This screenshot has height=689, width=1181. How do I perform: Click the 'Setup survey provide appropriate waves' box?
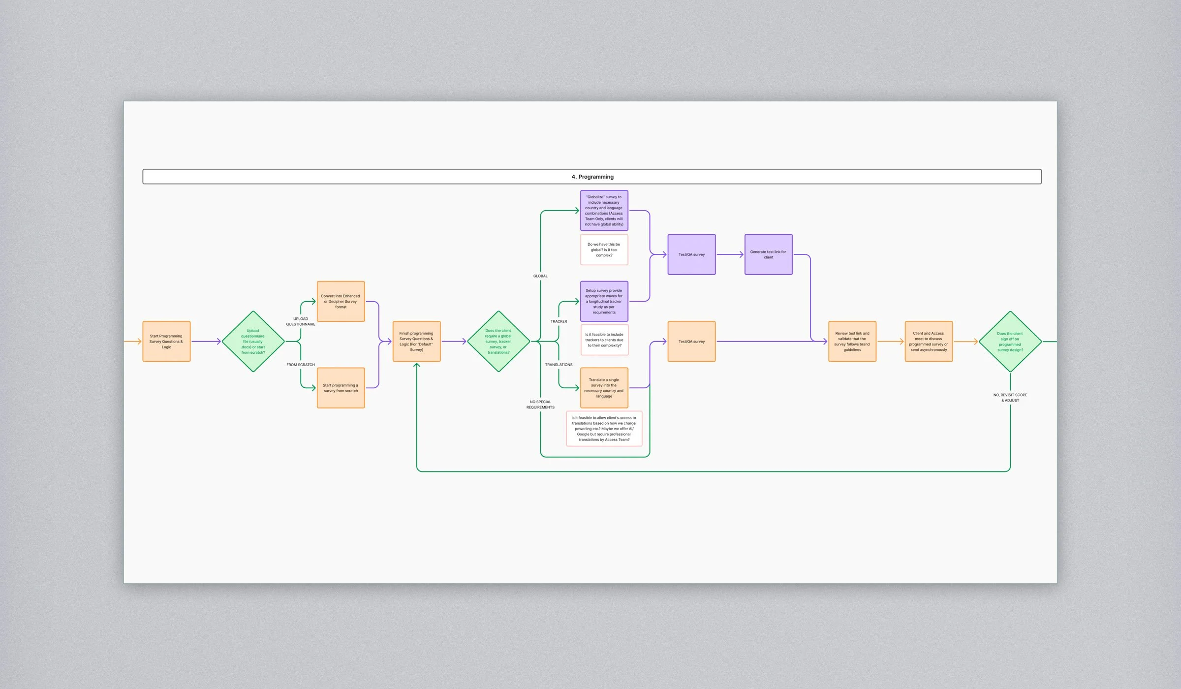click(x=604, y=302)
